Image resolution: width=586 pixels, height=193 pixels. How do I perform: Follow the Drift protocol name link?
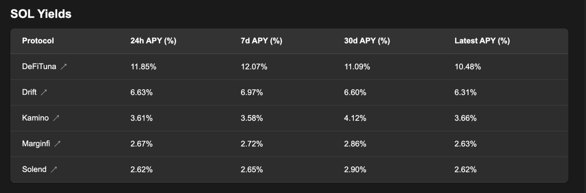(29, 92)
